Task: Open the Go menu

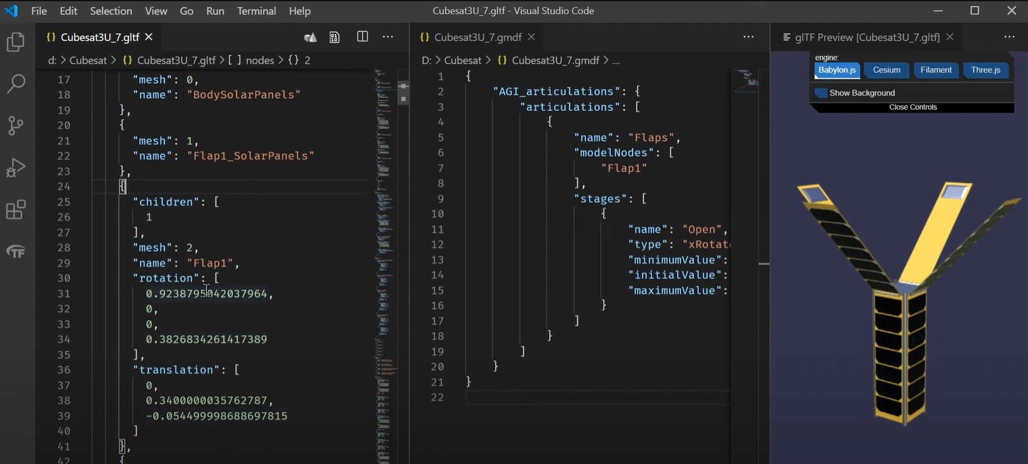Action: (x=187, y=11)
